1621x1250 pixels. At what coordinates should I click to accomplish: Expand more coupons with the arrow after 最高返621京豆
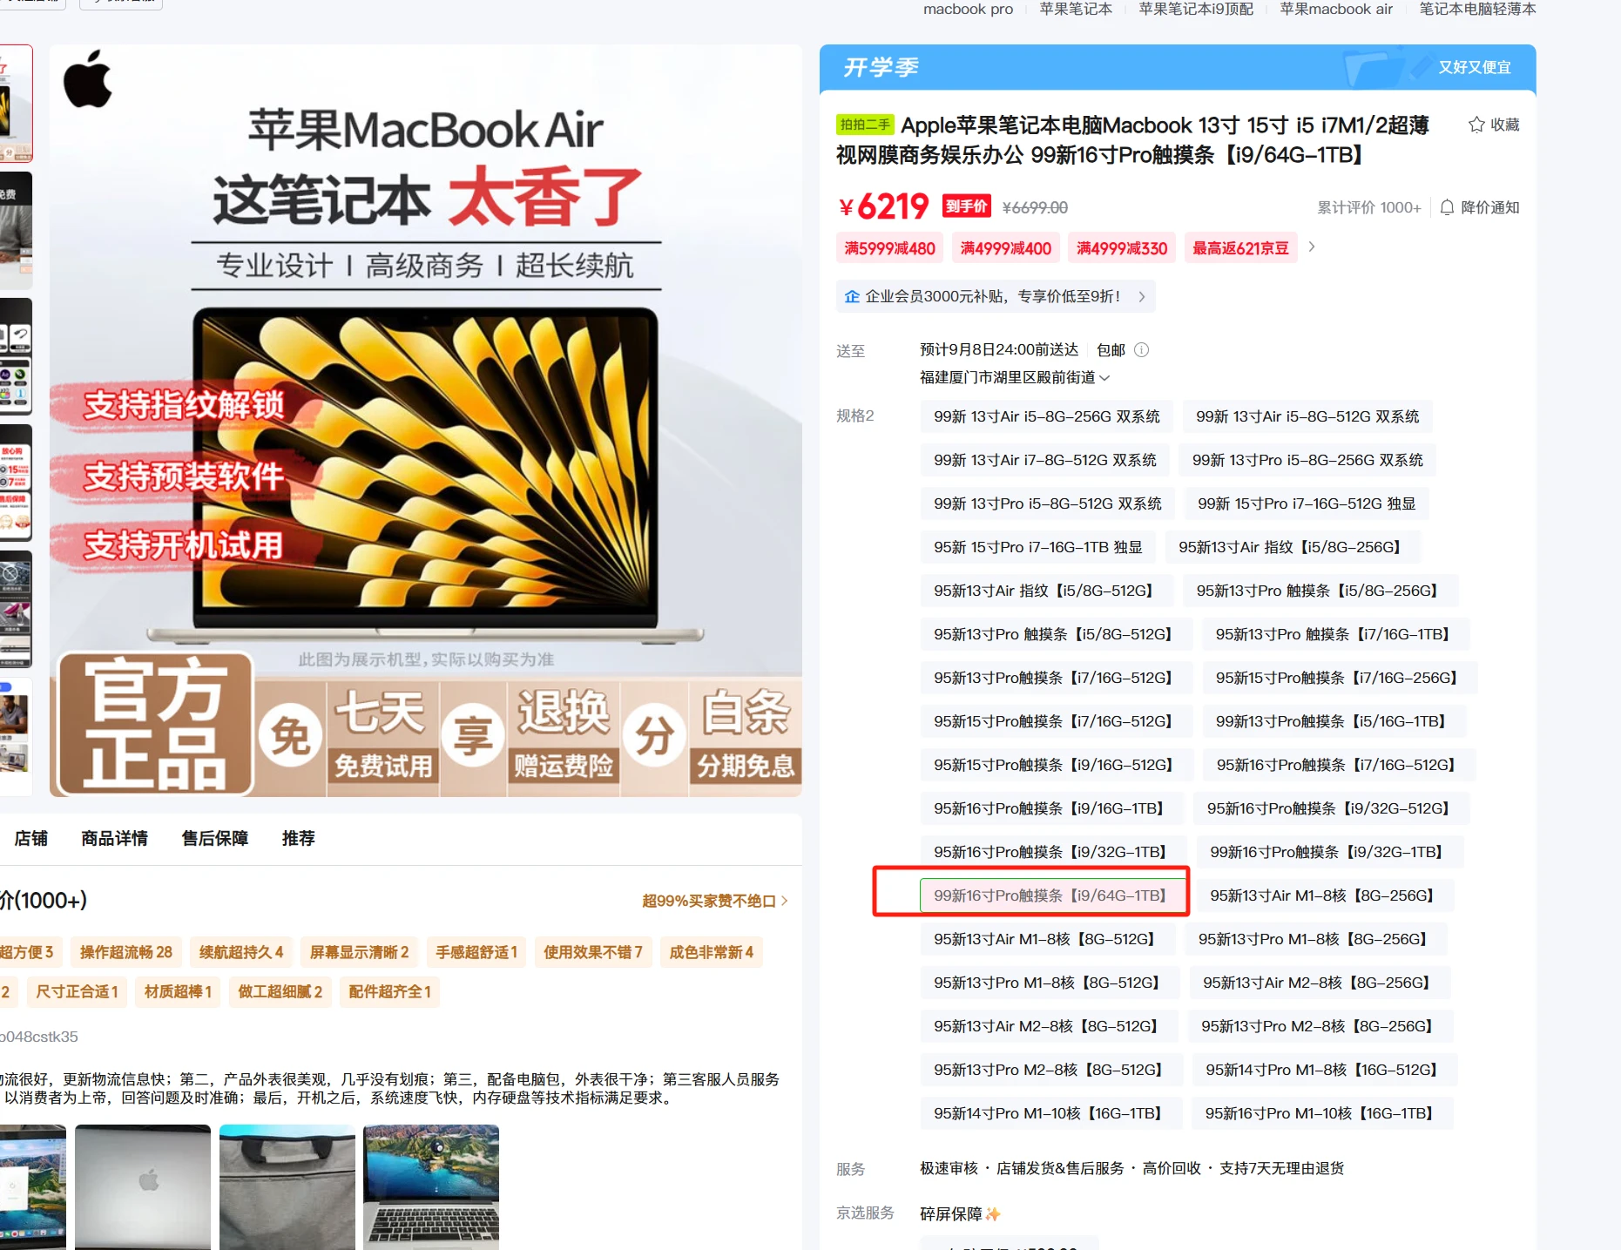(1312, 247)
